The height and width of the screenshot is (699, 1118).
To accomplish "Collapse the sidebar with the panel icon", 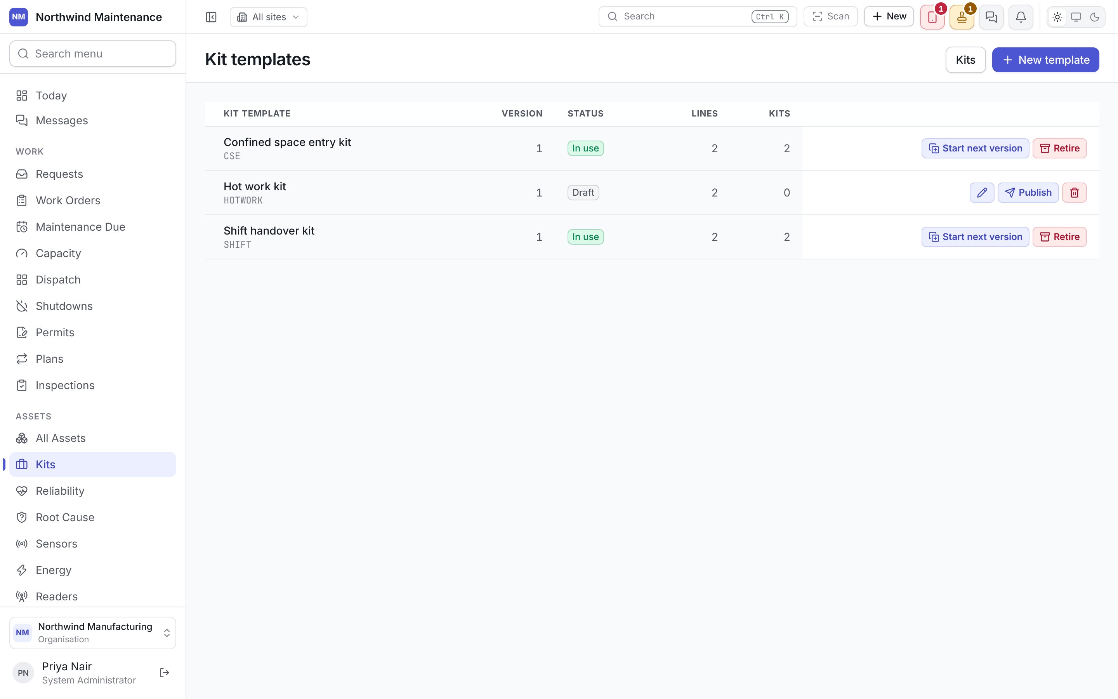I will click(211, 17).
